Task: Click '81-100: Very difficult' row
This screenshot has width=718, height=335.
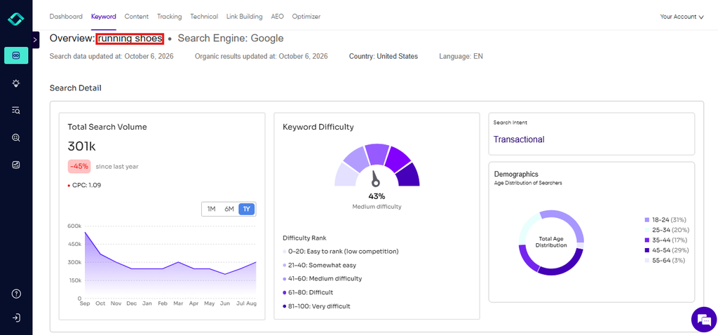Action: (x=316, y=306)
